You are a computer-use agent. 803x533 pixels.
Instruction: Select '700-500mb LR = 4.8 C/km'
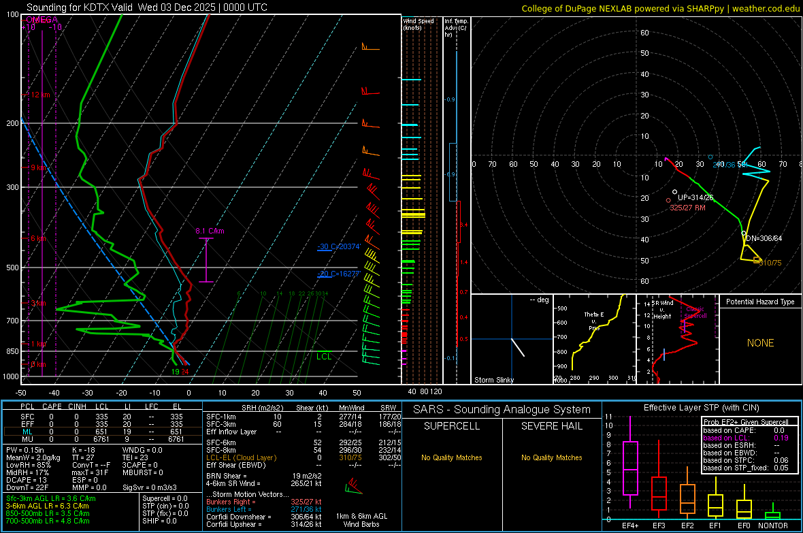tap(48, 521)
